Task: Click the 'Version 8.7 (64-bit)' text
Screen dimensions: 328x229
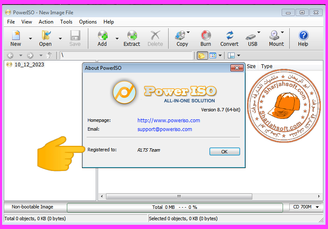Action: (x=221, y=110)
